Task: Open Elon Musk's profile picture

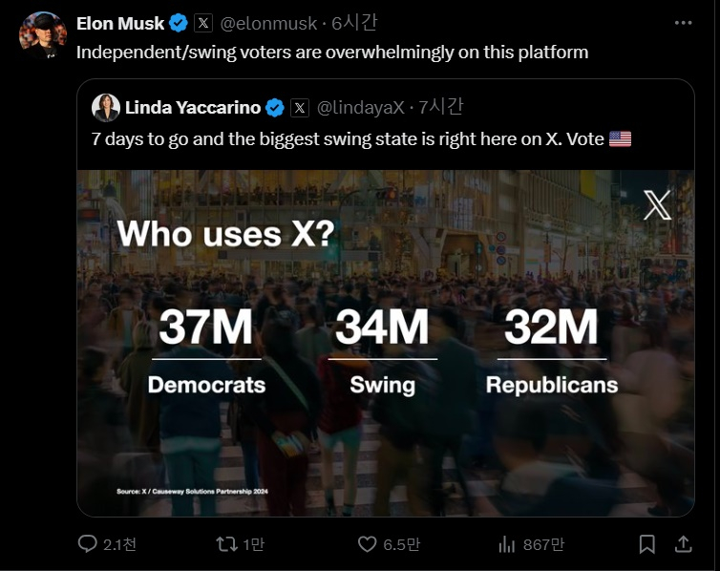Action: [42, 36]
